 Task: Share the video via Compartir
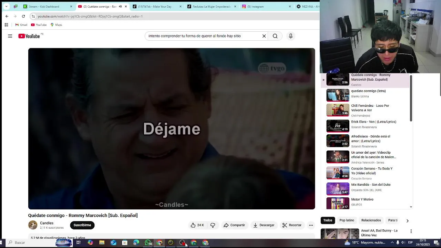[x=234, y=225]
